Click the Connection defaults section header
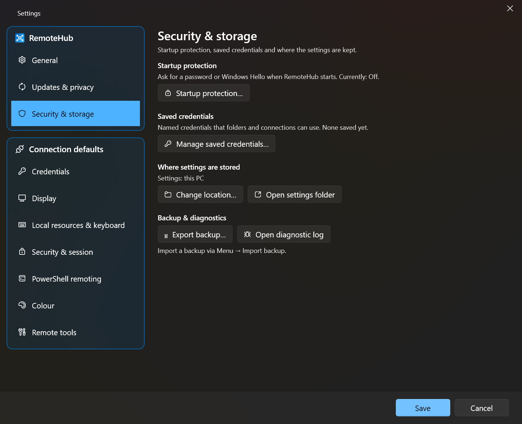Viewport: 522px width, 424px height. [66, 149]
